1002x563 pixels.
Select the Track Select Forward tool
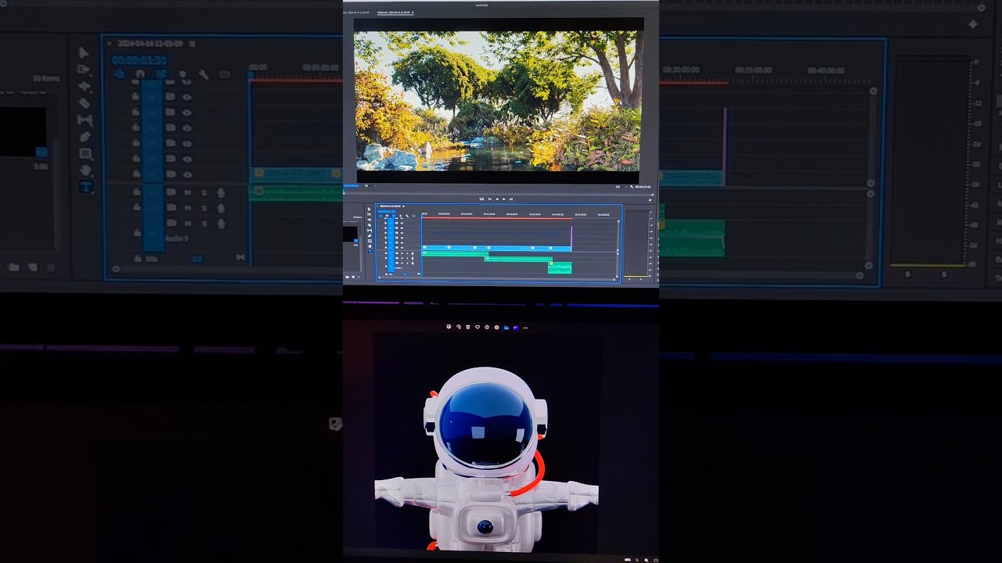coord(369,214)
